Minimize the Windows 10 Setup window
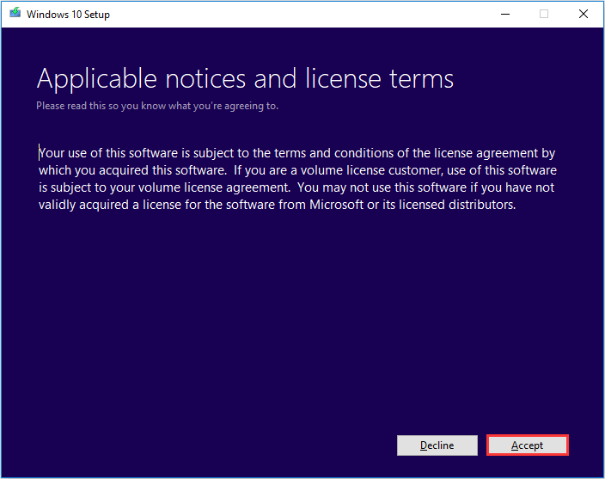Viewport: 605px width, 479px height. (505, 15)
